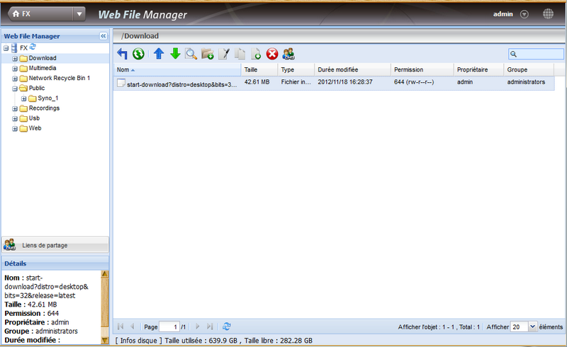Go to last page icon
Image resolution: width=567 pixels, height=347 pixels.
[210, 326]
